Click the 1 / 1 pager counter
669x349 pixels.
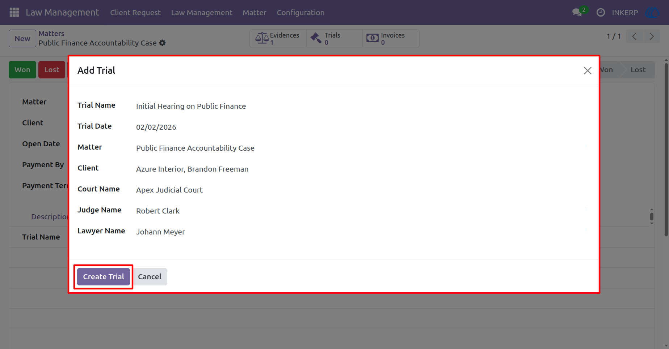(x=614, y=36)
